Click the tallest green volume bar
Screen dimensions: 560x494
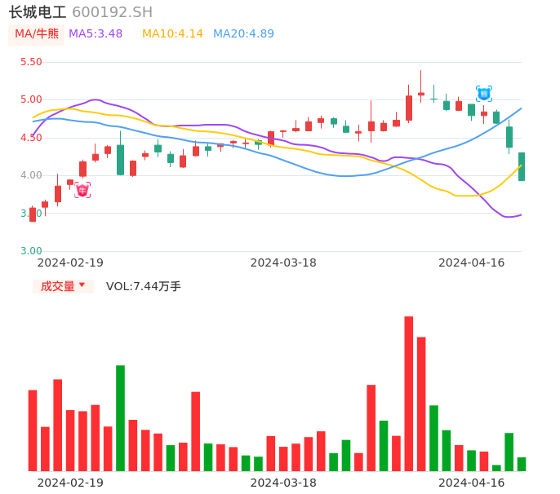point(120,417)
